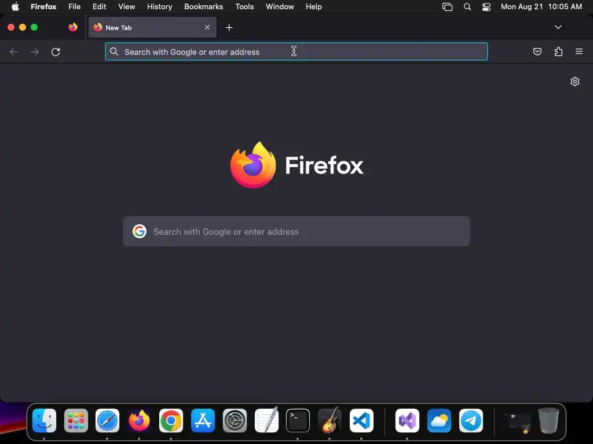The height and width of the screenshot is (444, 593).
Task: Open the Help menu
Action: 313,6
